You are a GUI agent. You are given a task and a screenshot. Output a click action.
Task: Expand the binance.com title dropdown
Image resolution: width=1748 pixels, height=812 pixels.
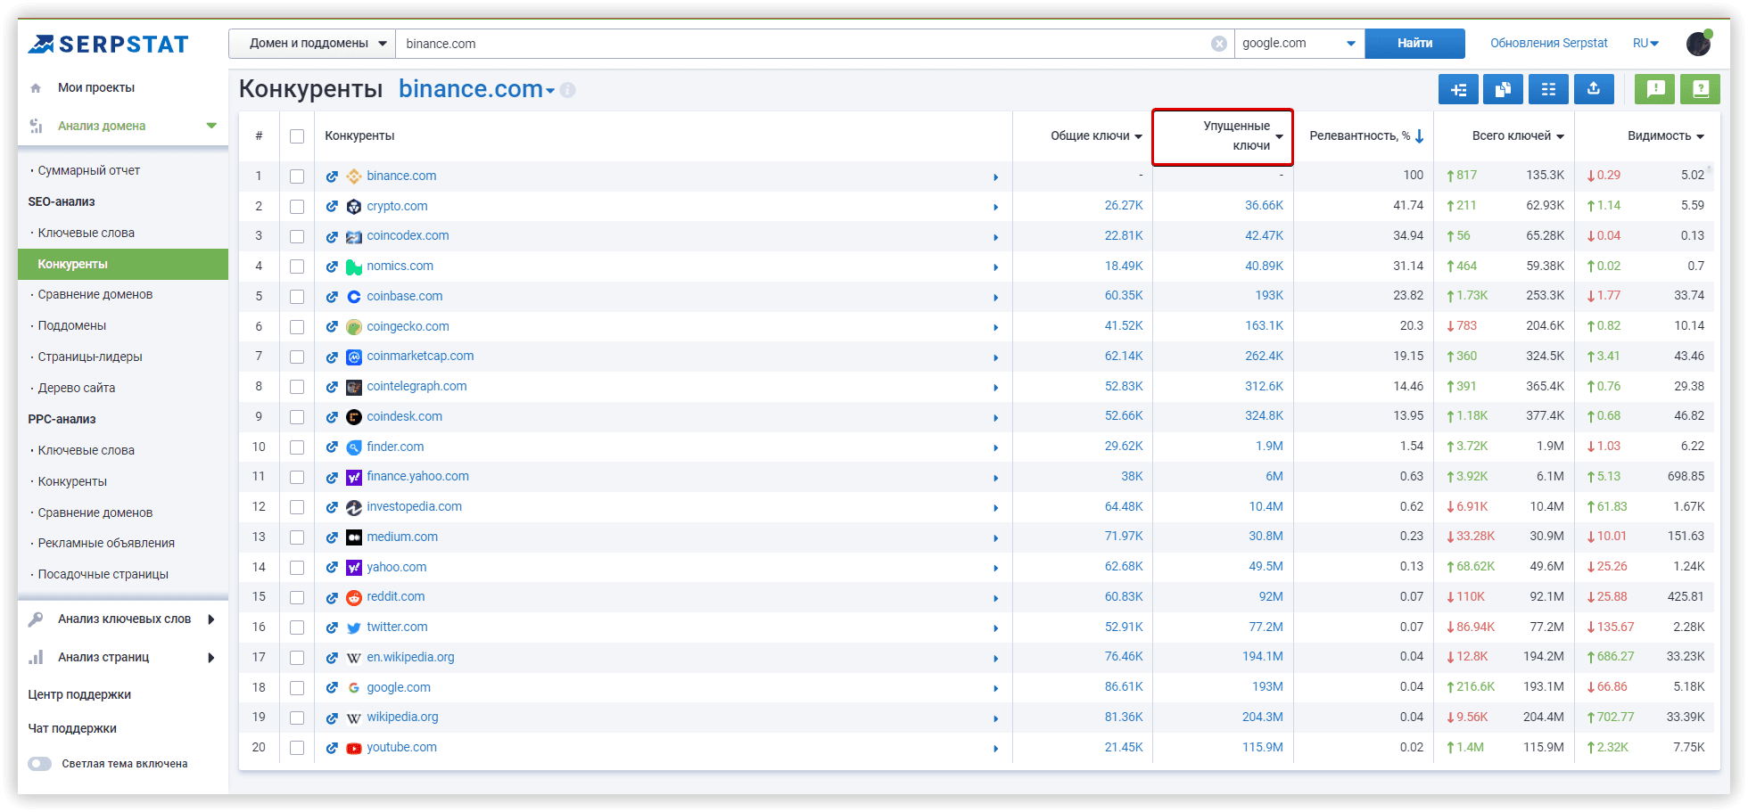pyautogui.click(x=550, y=91)
